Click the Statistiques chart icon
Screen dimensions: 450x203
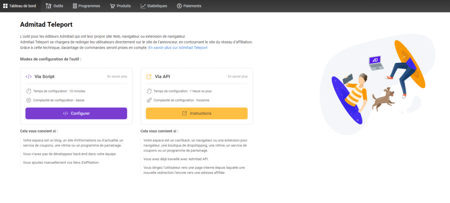click(143, 6)
